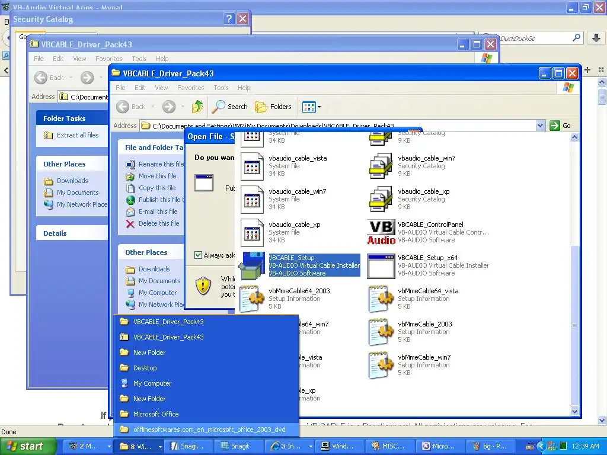Toggle the Always ask checkbox in Open File dialog
607x455 pixels.
pyautogui.click(x=198, y=255)
